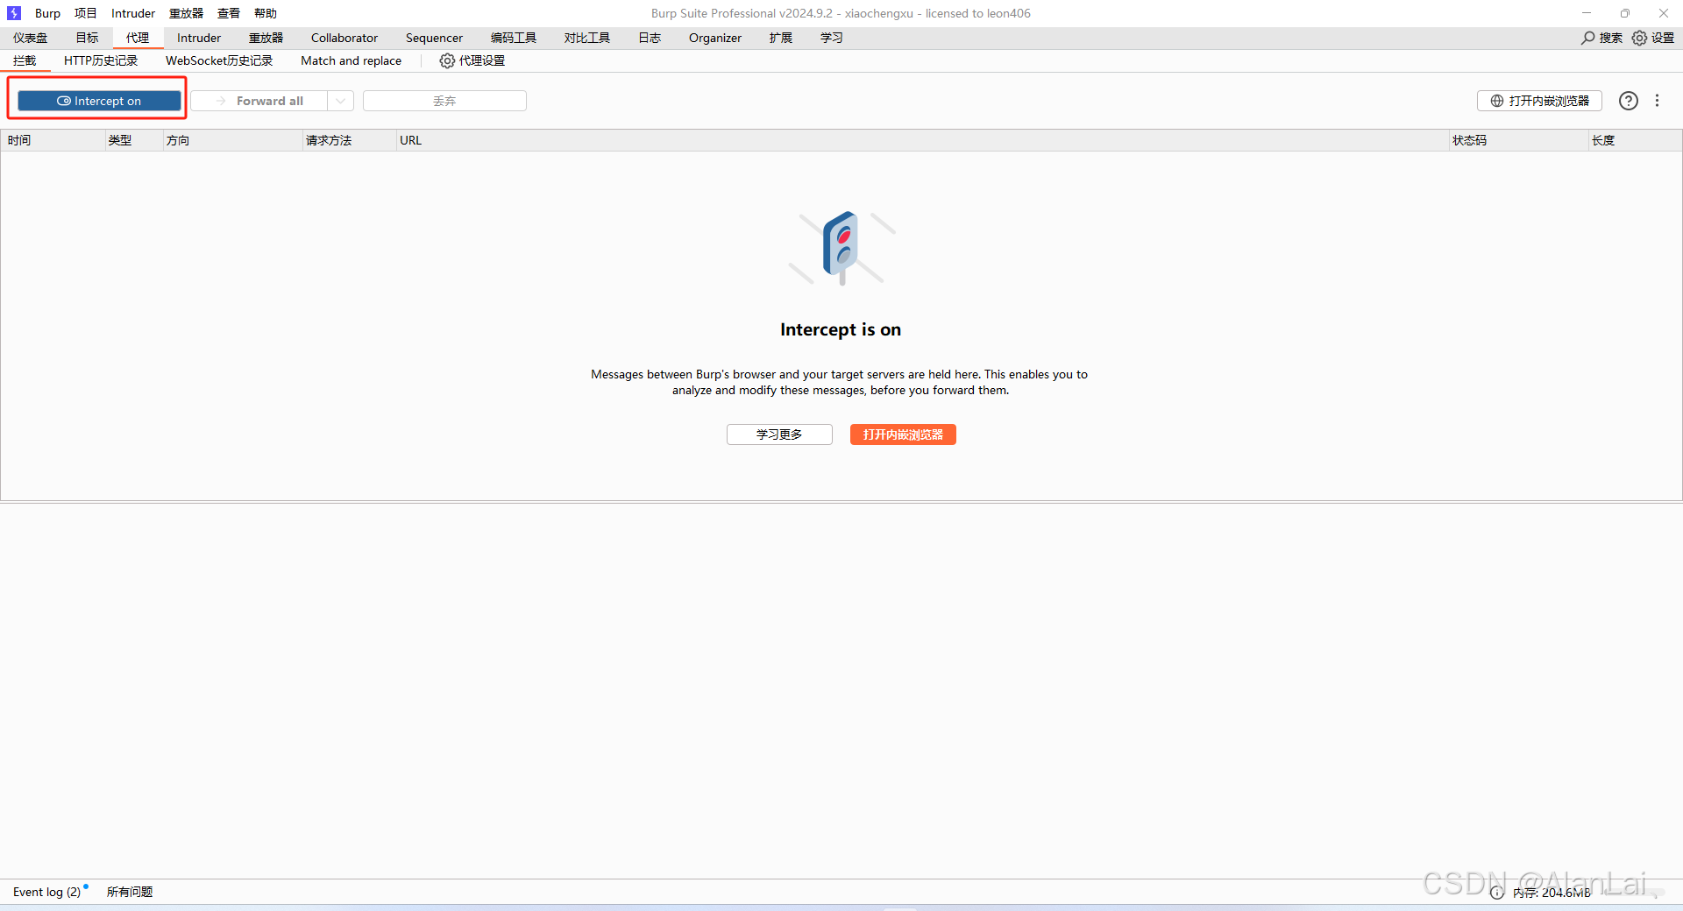Click the 丢弃 (Drop) button

[x=444, y=101]
